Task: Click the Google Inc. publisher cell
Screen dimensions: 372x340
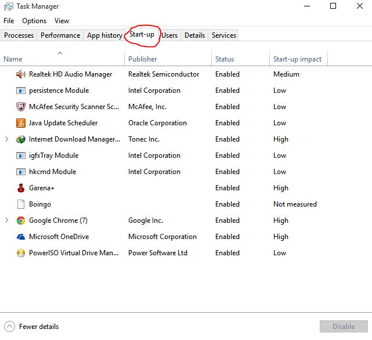Action: [146, 220]
